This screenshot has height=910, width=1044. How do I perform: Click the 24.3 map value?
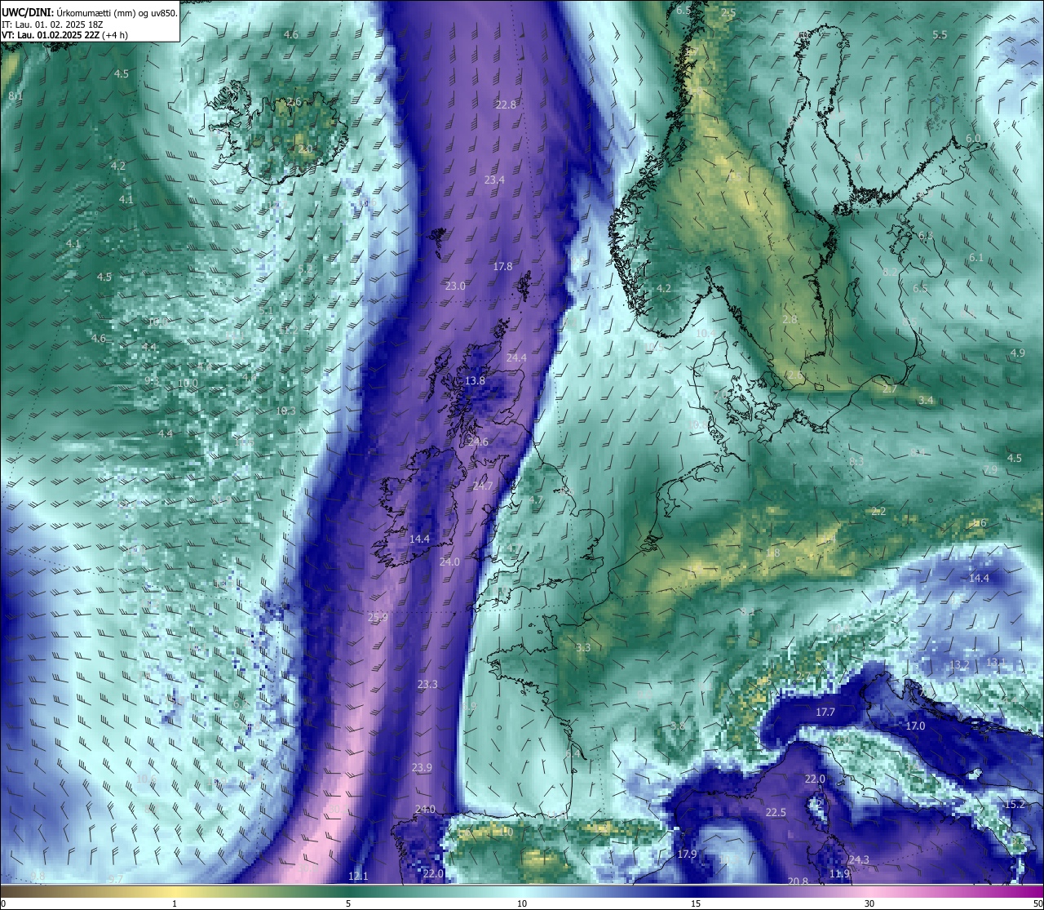(x=859, y=859)
